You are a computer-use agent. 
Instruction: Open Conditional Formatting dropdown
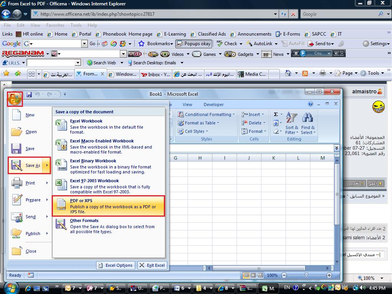(206, 114)
